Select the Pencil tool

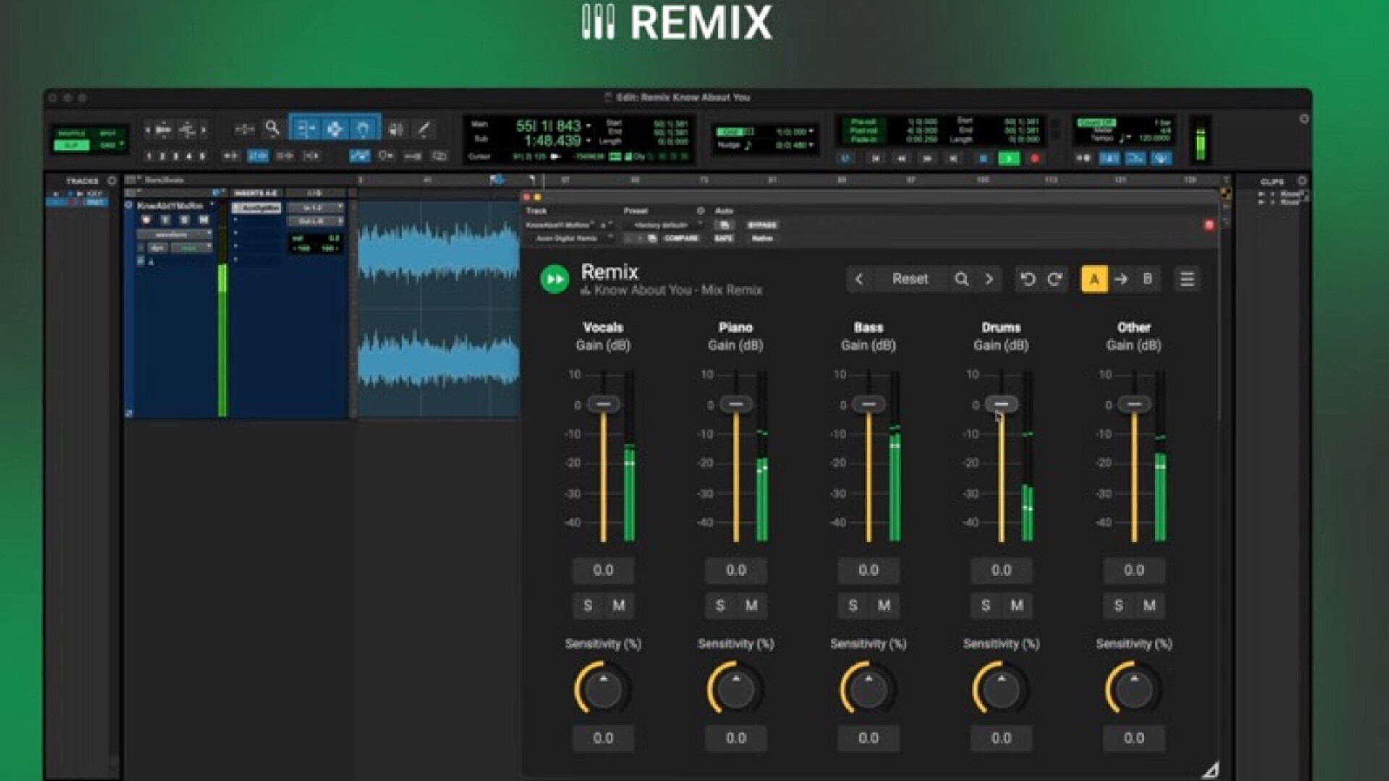(x=424, y=129)
